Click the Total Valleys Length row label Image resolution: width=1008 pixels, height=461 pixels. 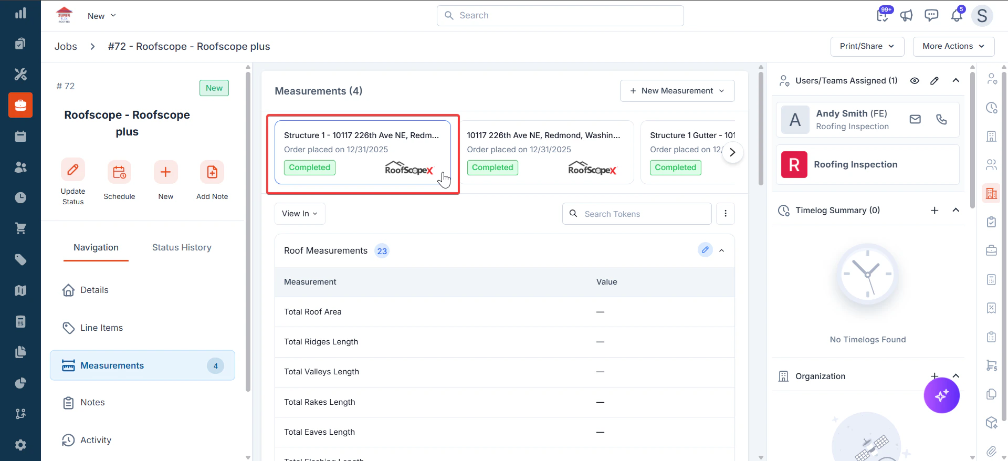pyautogui.click(x=322, y=372)
